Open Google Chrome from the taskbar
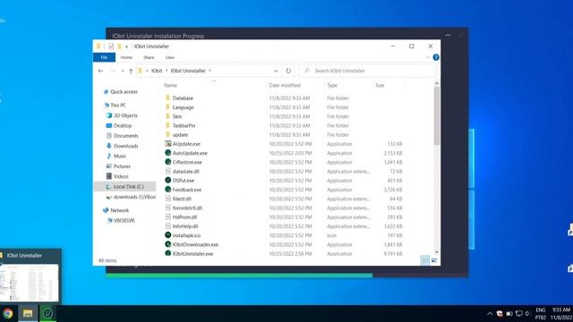The width and height of the screenshot is (573, 322). [x=8, y=313]
